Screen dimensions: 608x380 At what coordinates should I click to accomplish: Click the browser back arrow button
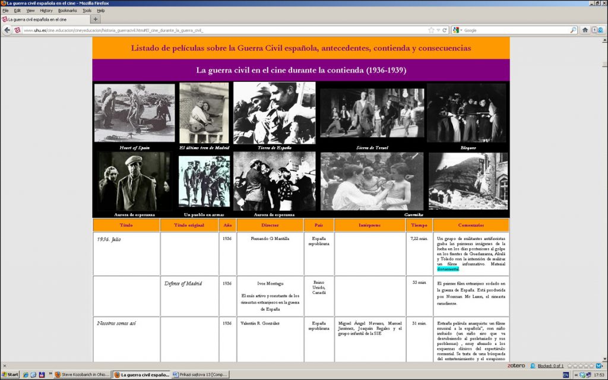click(7, 30)
